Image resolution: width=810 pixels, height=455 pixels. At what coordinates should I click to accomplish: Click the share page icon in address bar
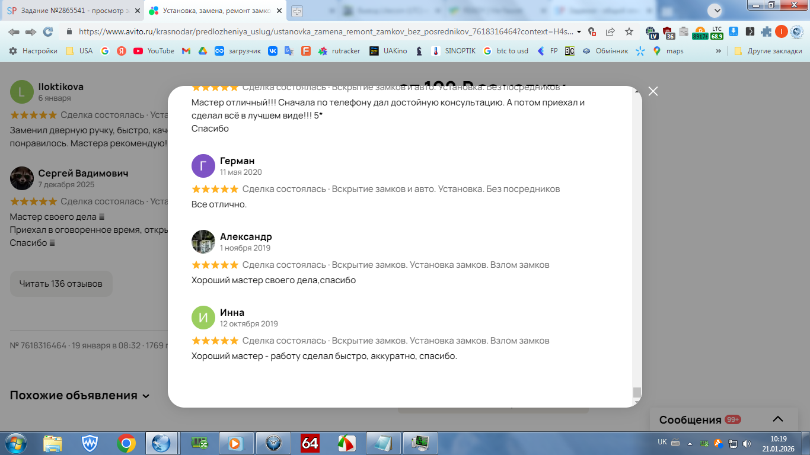pyautogui.click(x=610, y=31)
